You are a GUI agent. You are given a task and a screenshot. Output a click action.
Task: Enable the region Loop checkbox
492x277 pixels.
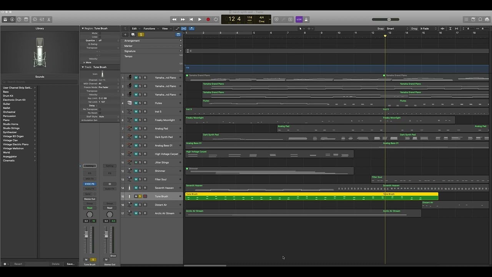100,37
